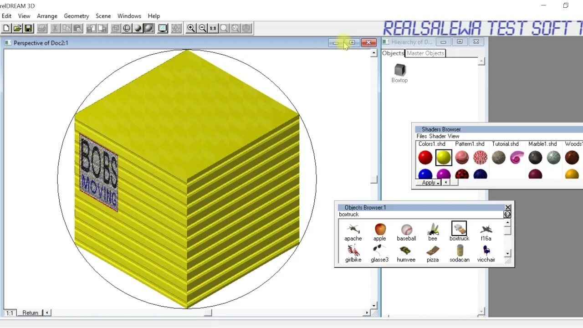Open the View menu
The height and width of the screenshot is (328, 583).
[24, 16]
